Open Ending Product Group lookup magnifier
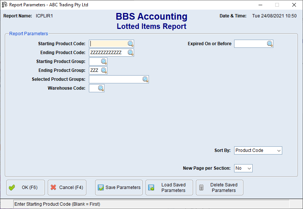The width and height of the screenshot is (303, 209). click(104, 70)
